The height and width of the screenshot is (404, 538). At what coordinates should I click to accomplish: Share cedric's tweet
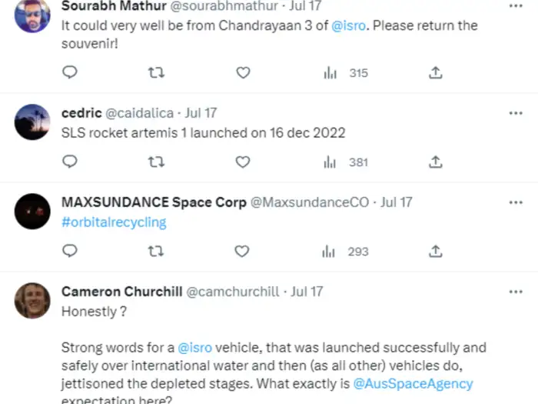point(435,162)
